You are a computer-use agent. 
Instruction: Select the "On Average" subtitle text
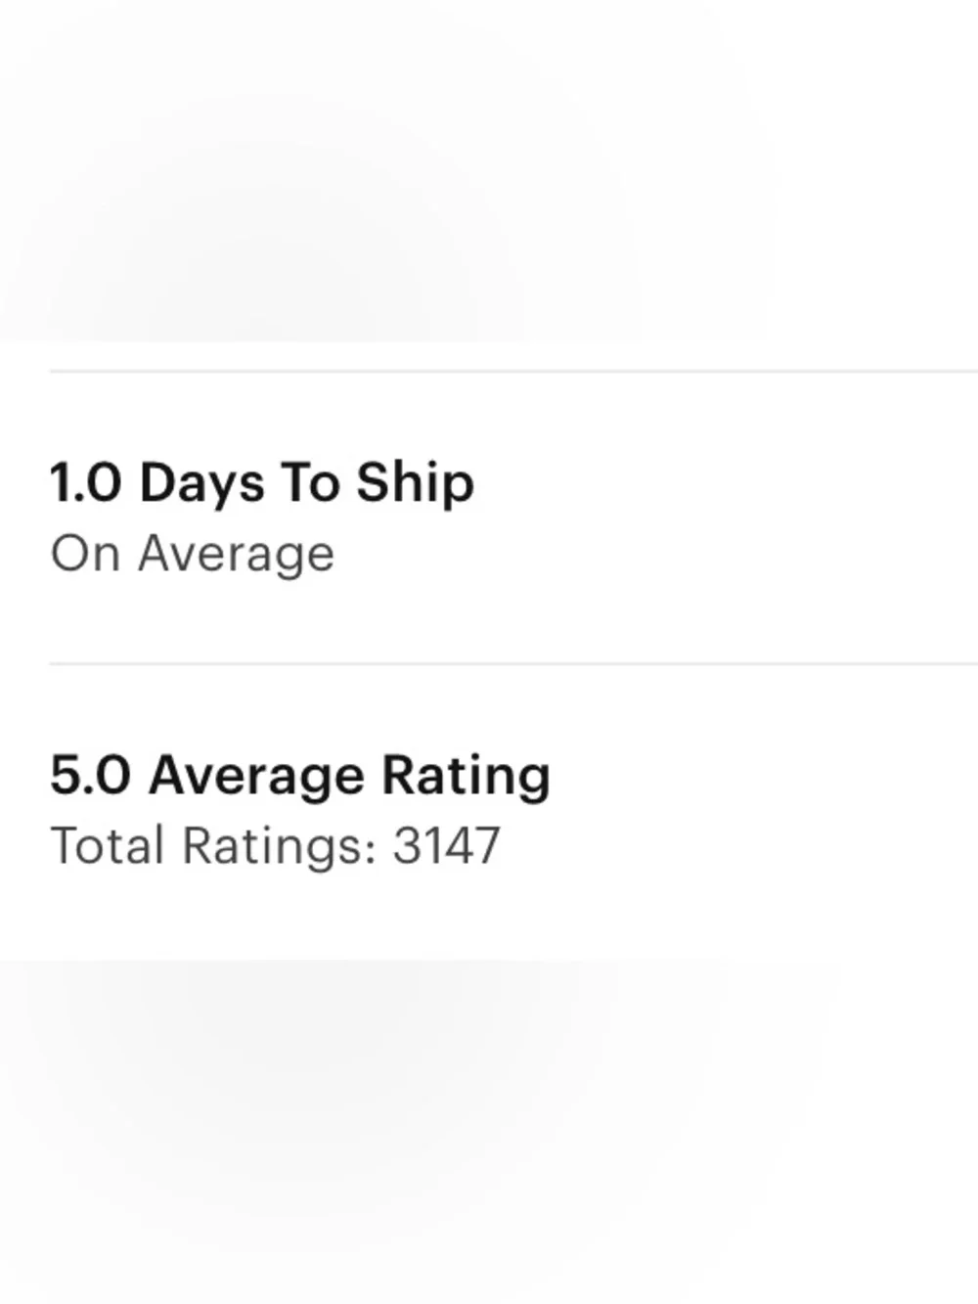[193, 555]
